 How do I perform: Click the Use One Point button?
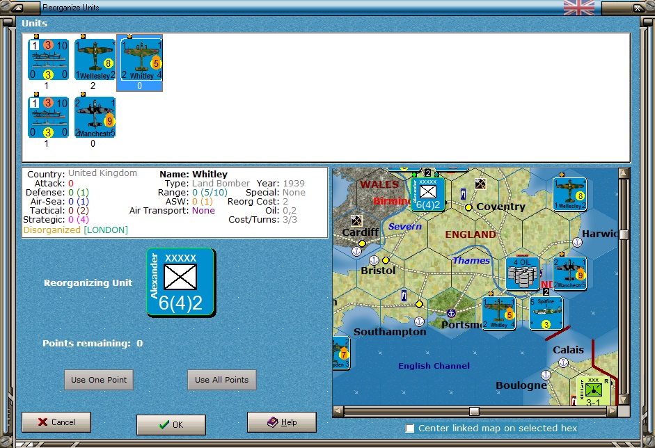pos(99,380)
